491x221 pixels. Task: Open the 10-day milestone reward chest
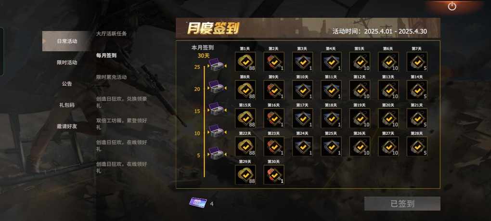(217, 132)
